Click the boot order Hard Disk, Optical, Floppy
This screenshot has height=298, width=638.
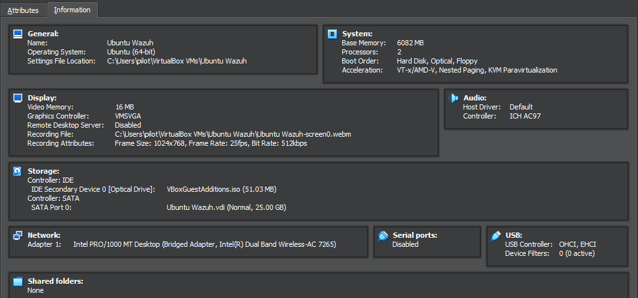437,61
